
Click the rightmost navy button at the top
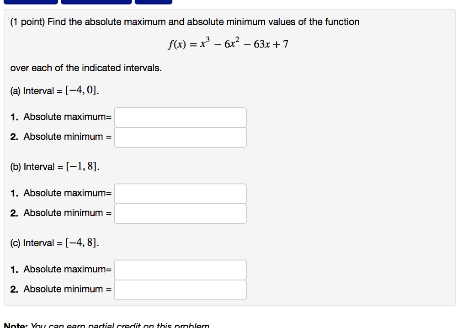(153, 2)
